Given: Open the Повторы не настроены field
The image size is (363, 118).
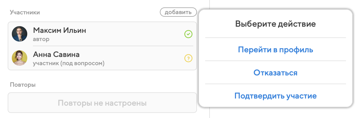Looking at the screenshot, I should pos(102,103).
